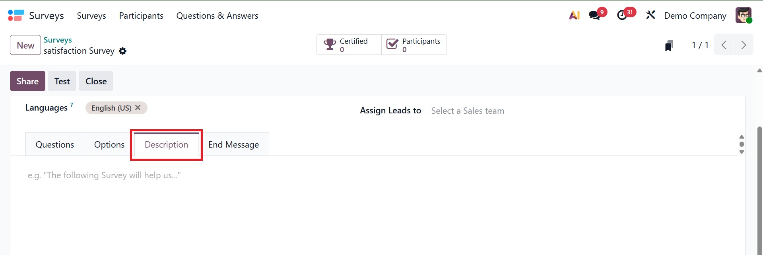Open the Assign Leads to dropdown
763x255 pixels.
pos(467,111)
